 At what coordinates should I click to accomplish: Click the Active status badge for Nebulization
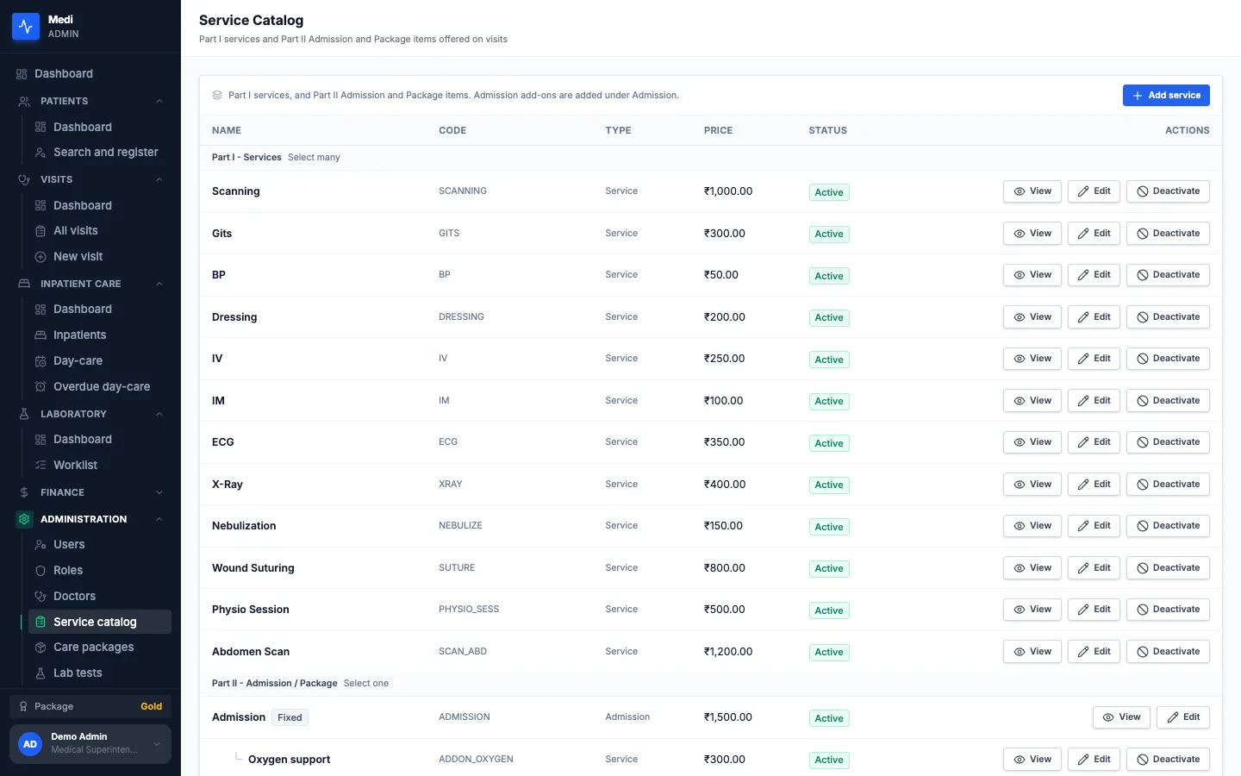pyautogui.click(x=829, y=527)
